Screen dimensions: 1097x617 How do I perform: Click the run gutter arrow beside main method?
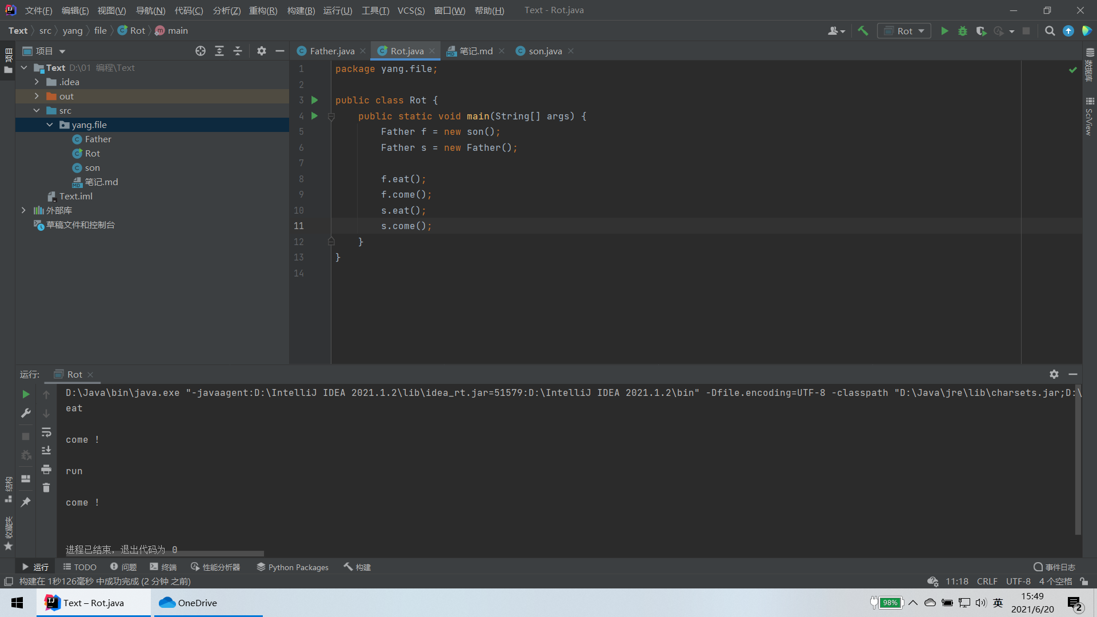(x=314, y=116)
